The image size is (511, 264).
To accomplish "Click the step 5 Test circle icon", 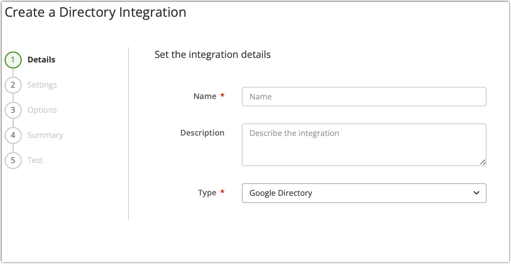I will 13,160.
